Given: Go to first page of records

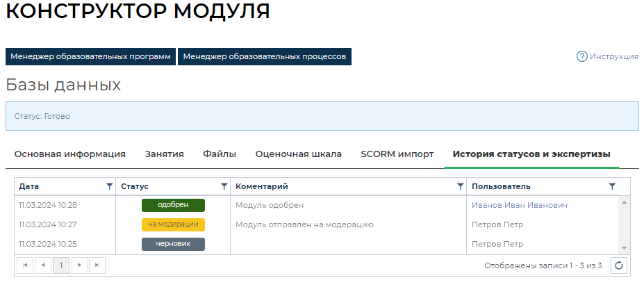Looking at the screenshot, I should tap(25, 265).
